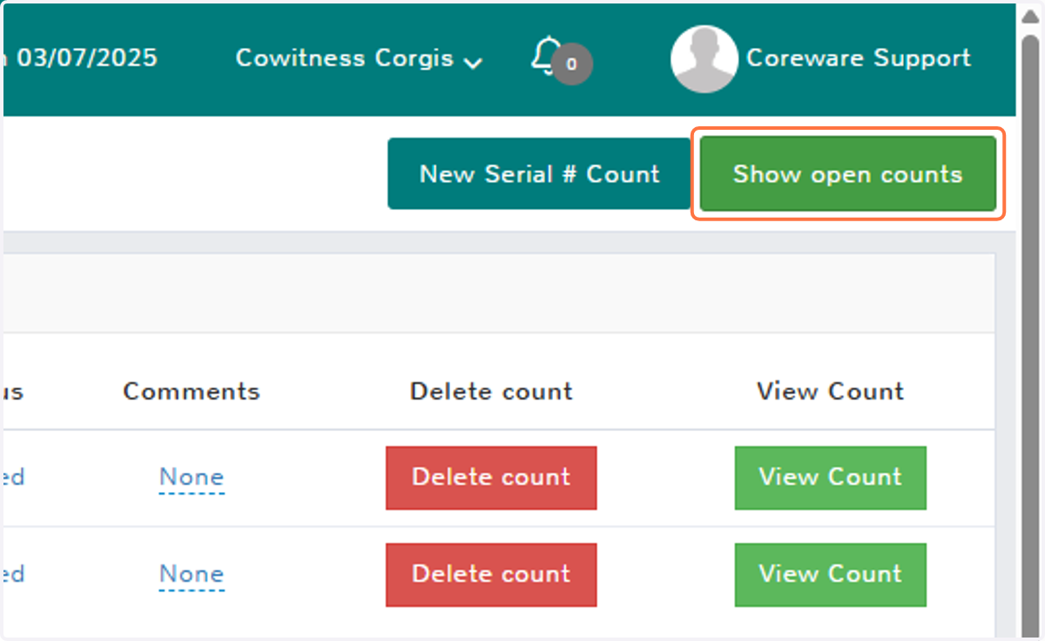Open the None comment link in second row
The height and width of the screenshot is (641, 1045).
(192, 574)
